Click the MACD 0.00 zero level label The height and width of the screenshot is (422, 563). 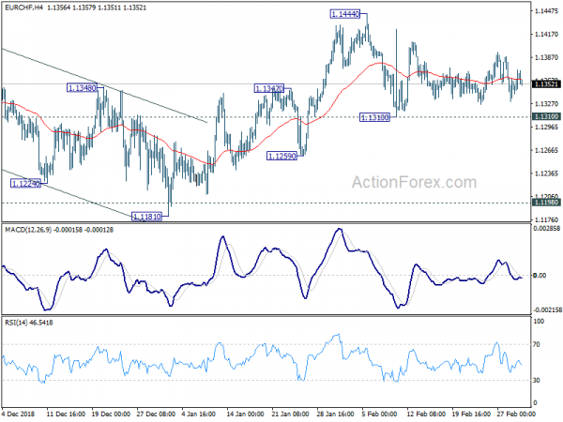click(540, 276)
